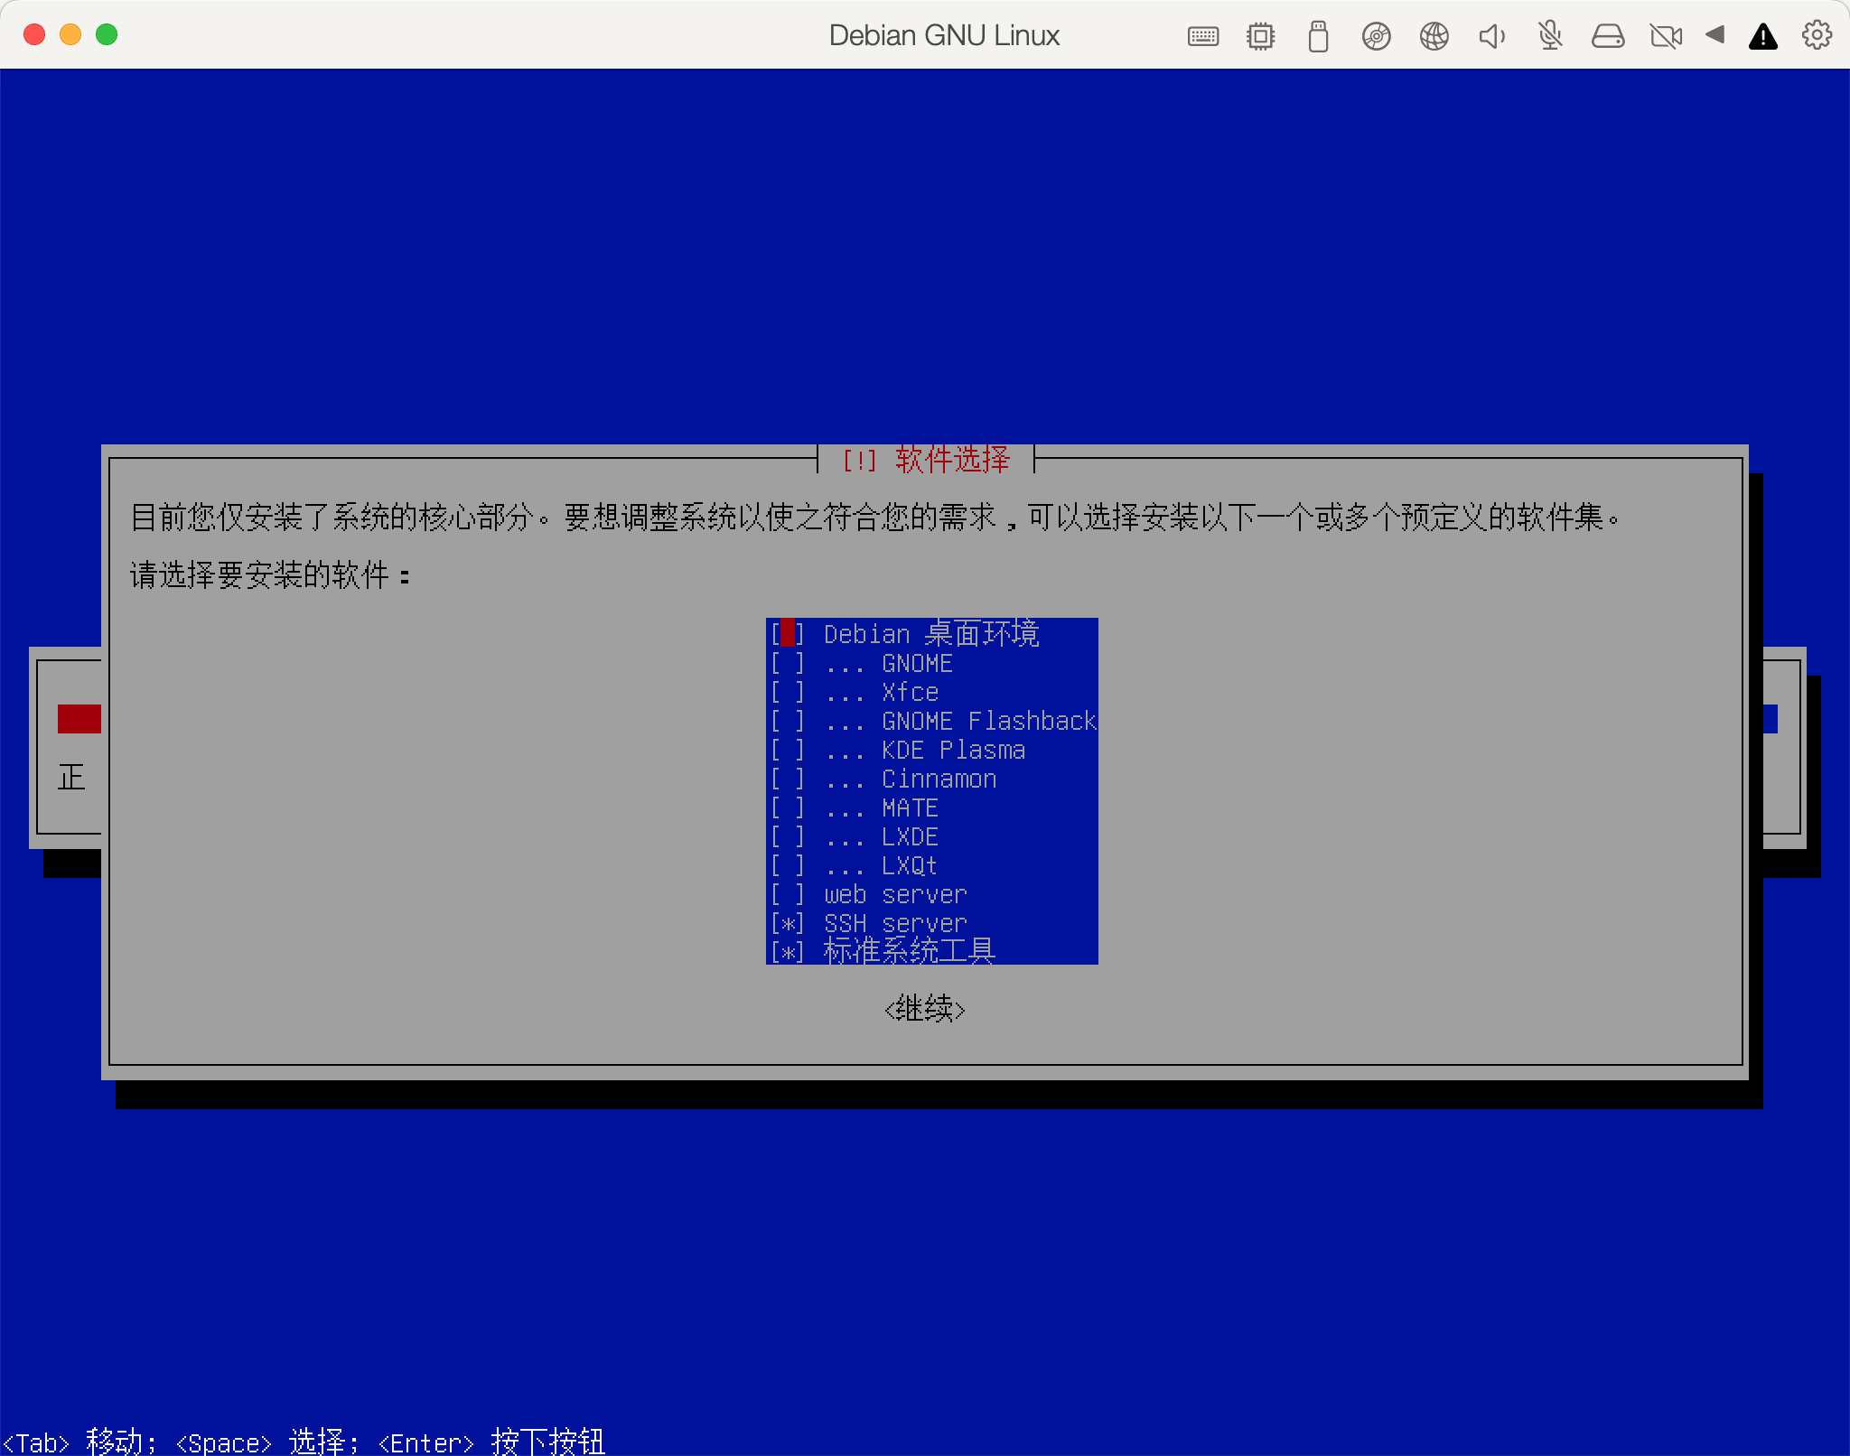The height and width of the screenshot is (1456, 1850).
Task: Check the Debian 桌面环境 checkbox
Action: 788,633
